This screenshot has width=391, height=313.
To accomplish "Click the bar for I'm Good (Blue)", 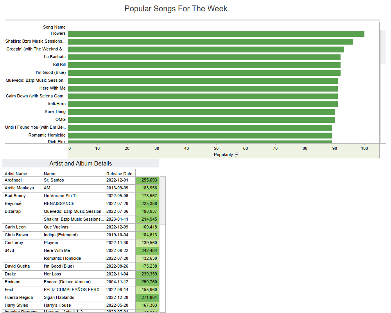I will [x=203, y=72].
